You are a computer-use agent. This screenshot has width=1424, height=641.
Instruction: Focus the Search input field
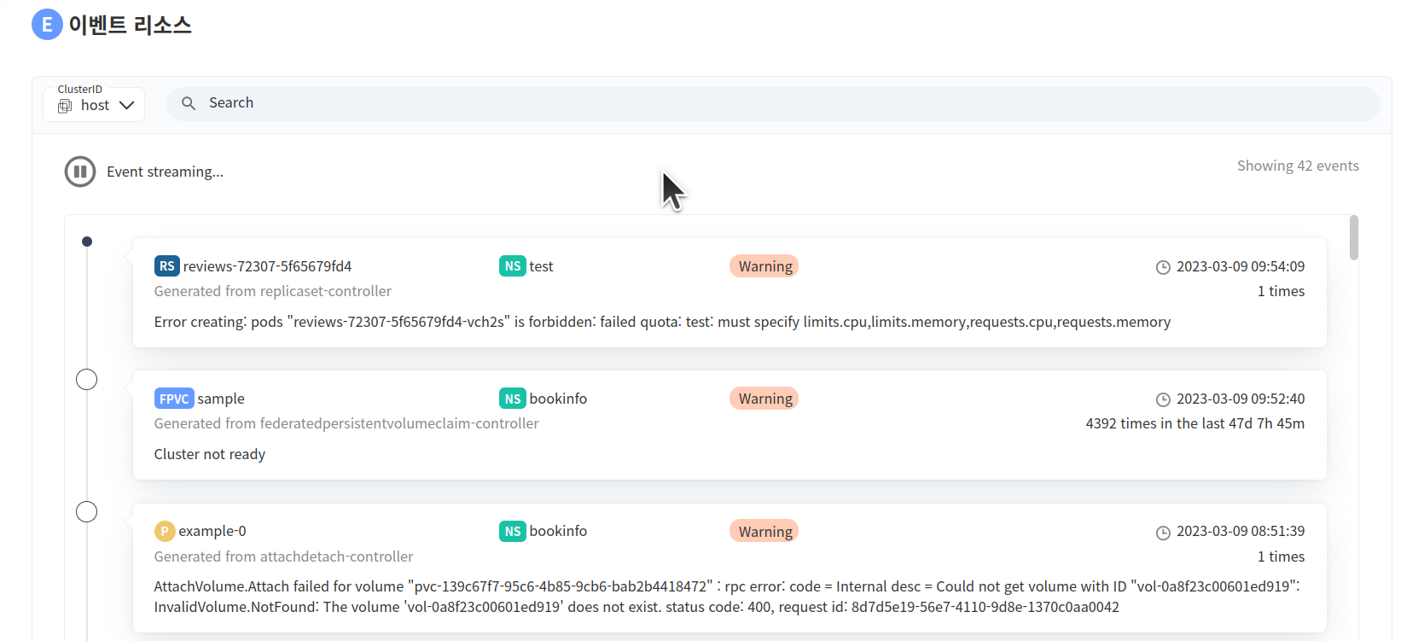(773, 103)
